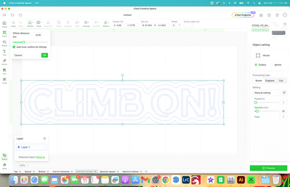
Task: Click the Reflect toolbar icon
Action: (106, 24)
